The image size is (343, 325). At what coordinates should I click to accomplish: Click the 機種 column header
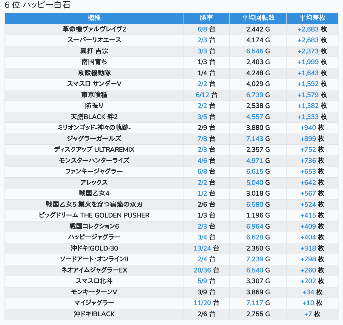94,18
